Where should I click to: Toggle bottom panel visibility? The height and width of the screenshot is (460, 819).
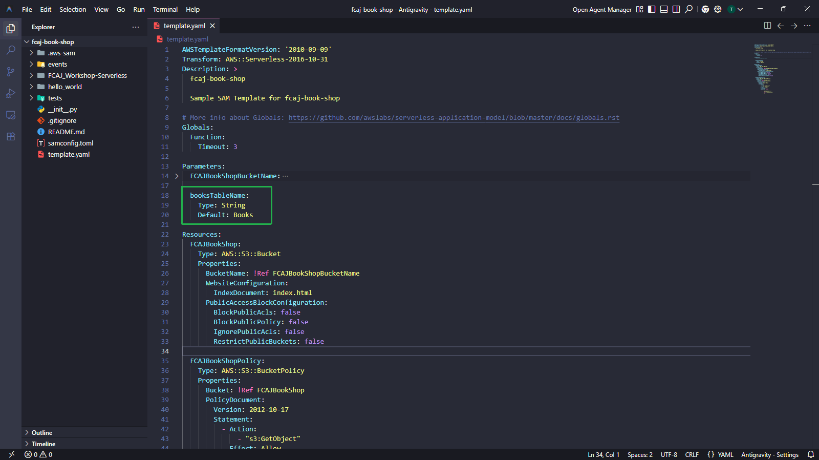pyautogui.click(x=664, y=9)
